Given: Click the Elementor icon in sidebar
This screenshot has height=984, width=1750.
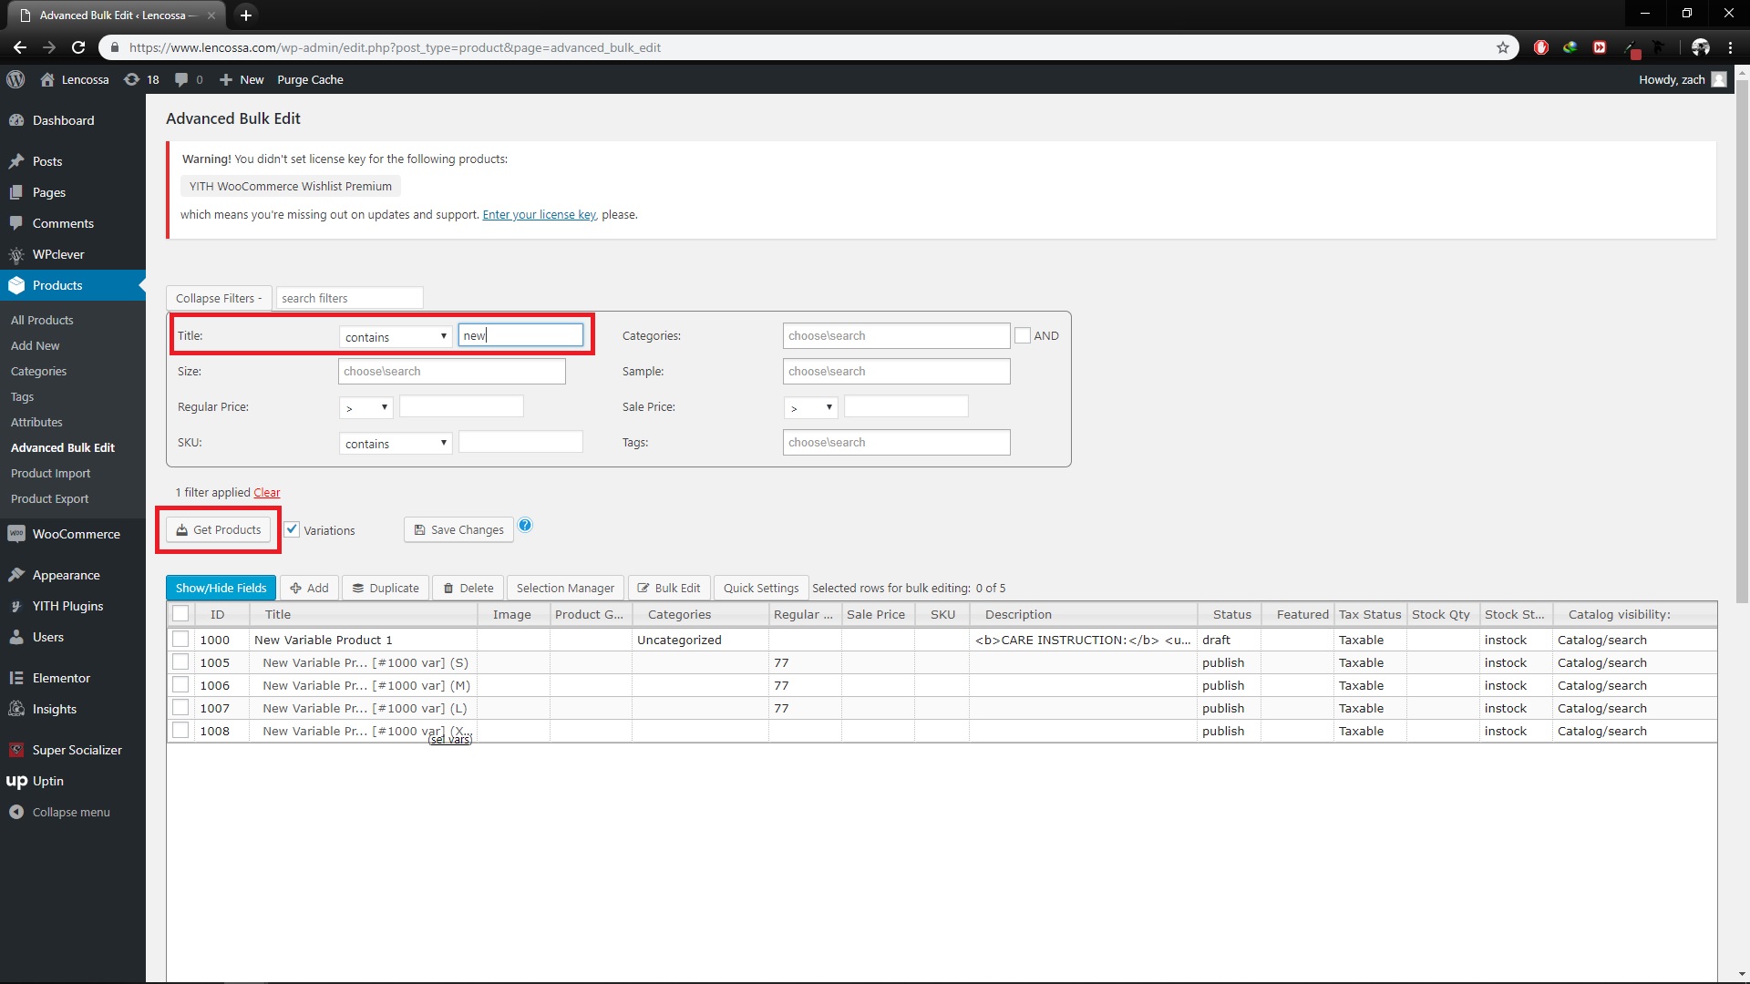Looking at the screenshot, I should point(16,678).
